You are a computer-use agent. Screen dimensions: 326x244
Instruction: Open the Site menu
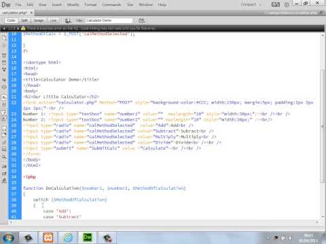click(130, 5)
